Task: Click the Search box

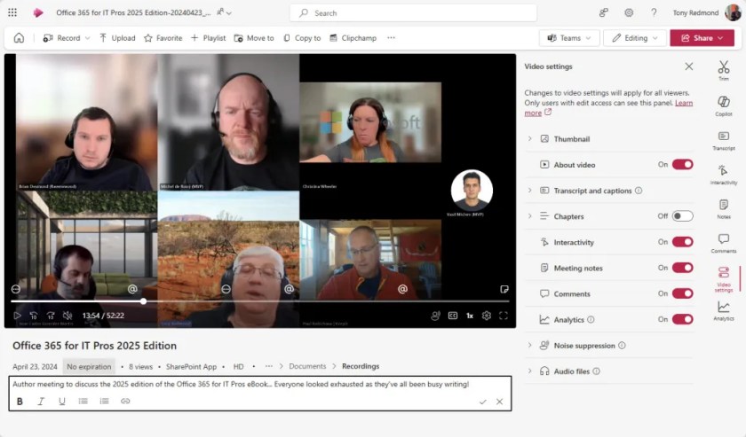Action: 414,12
